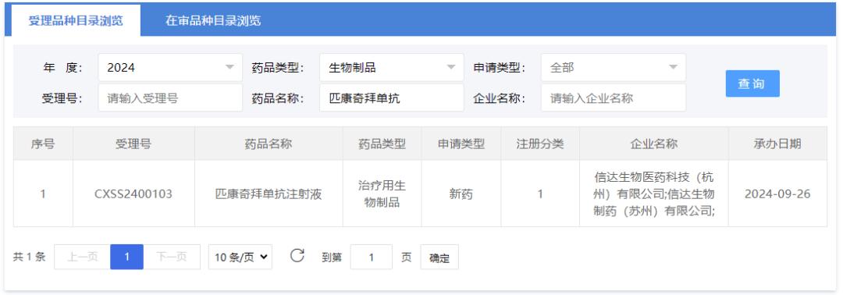Open 申请类型 全部 dropdown
Image resolution: width=843 pixels, height=295 pixels.
(614, 67)
